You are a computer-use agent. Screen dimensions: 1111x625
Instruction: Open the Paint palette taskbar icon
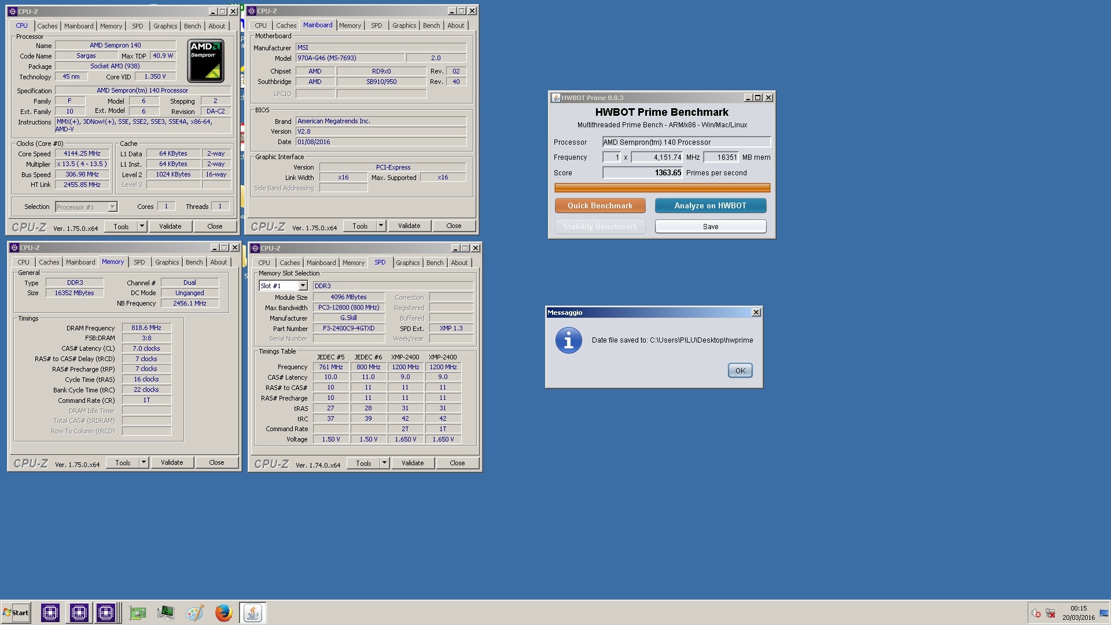tap(194, 612)
